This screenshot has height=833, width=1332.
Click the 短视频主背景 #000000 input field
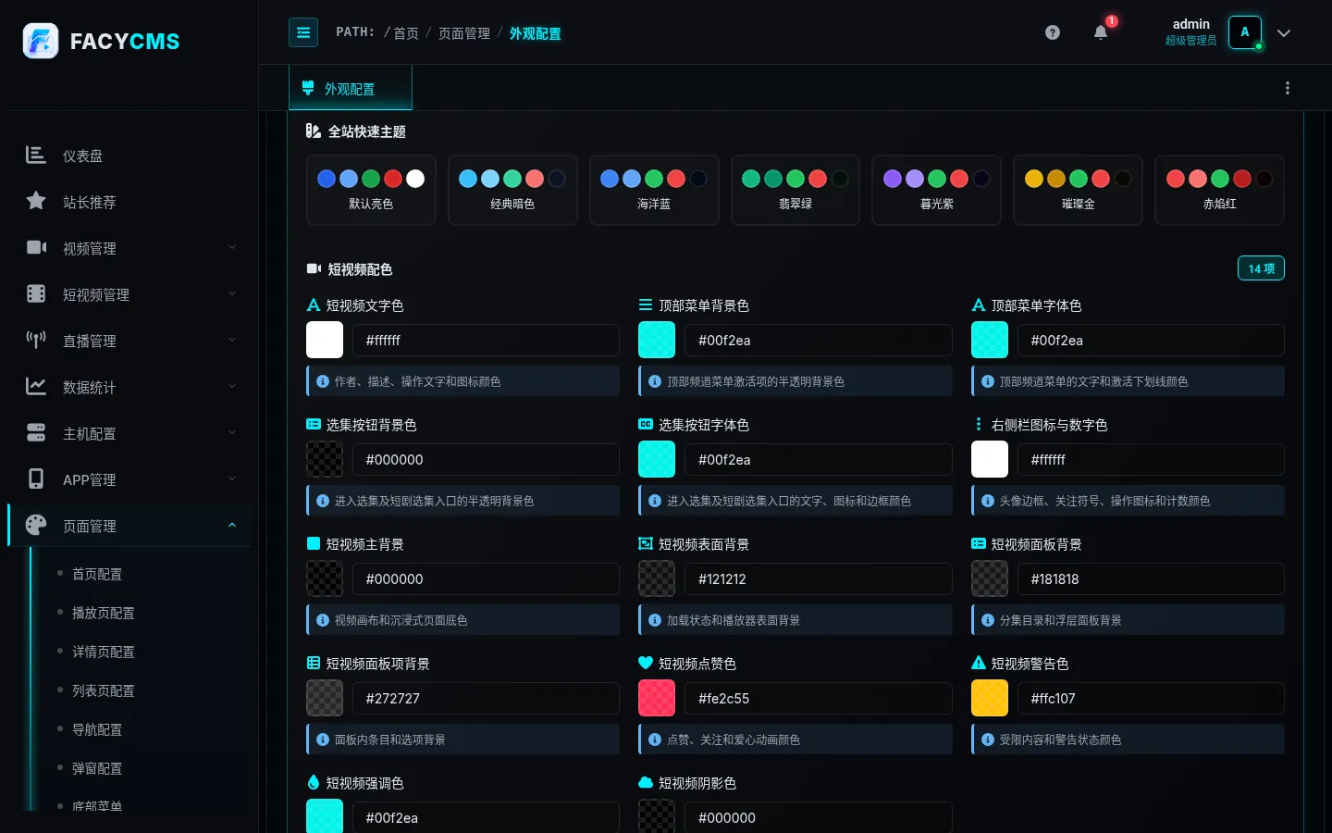click(x=486, y=578)
